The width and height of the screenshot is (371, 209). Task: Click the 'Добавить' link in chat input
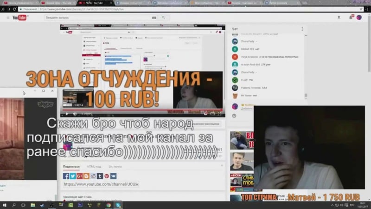[247, 109]
